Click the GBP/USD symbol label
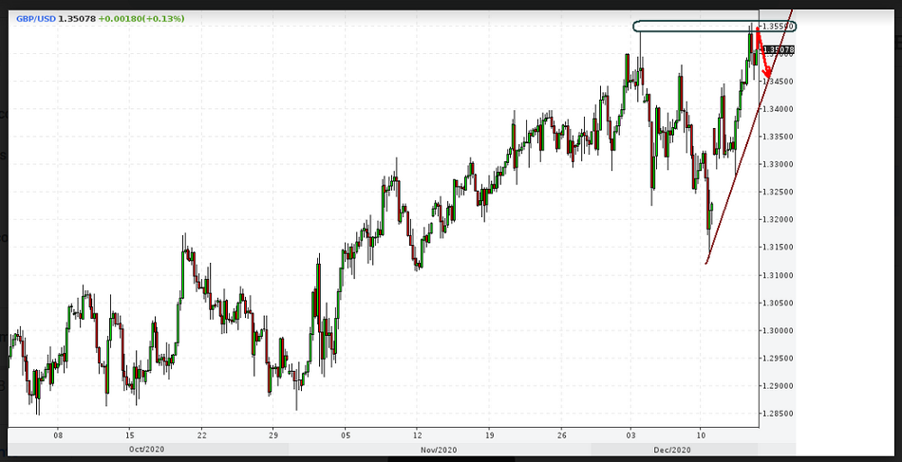Image resolution: width=902 pixels, height=462 pixels. pyautogui.click(x=36, y=18)
